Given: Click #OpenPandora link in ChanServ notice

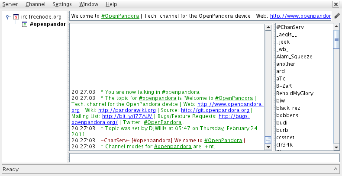Looking at the screenshot, I should pyautogui.click(x=223, y=141).
